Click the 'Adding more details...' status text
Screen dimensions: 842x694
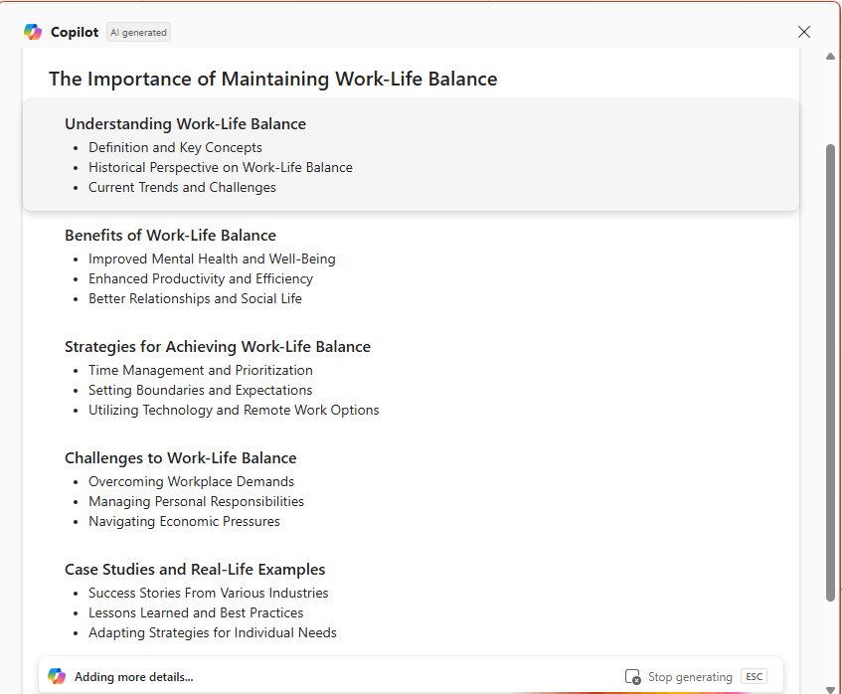pyautogui.click(x=131, y=676)
